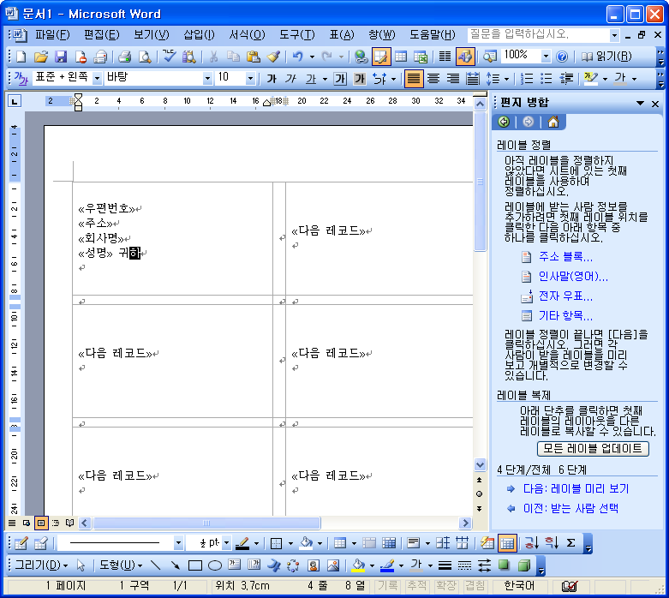This screenshot has height=598, width=669.
Task: Click the 주소 블록... link
Action: point(565,257)
